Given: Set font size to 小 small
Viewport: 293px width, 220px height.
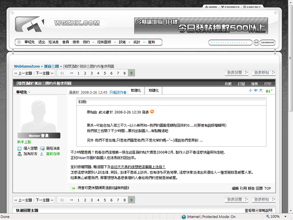Looking at the screenshot, I should tap(251, 91).
